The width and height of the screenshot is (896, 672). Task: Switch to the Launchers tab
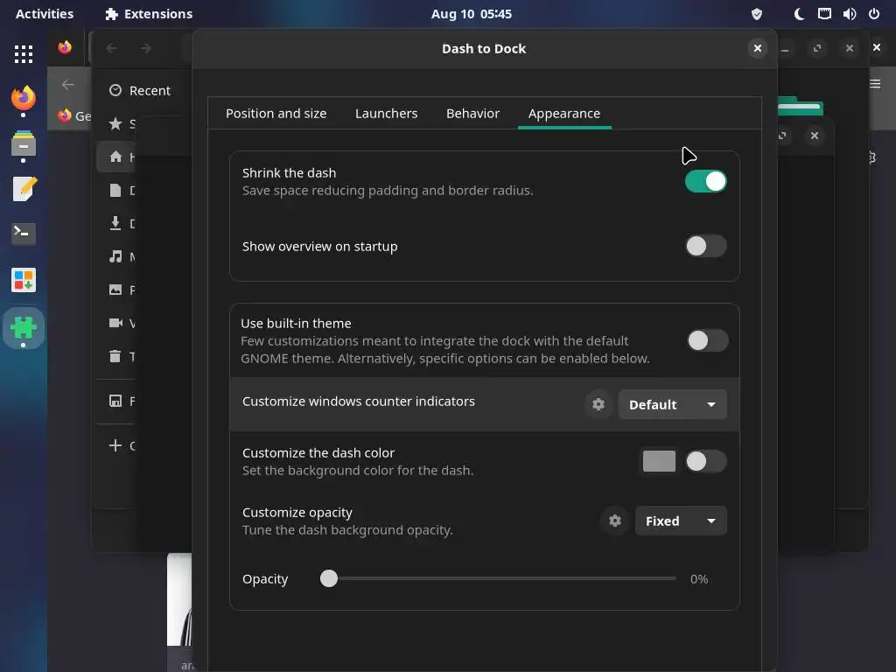386,113
